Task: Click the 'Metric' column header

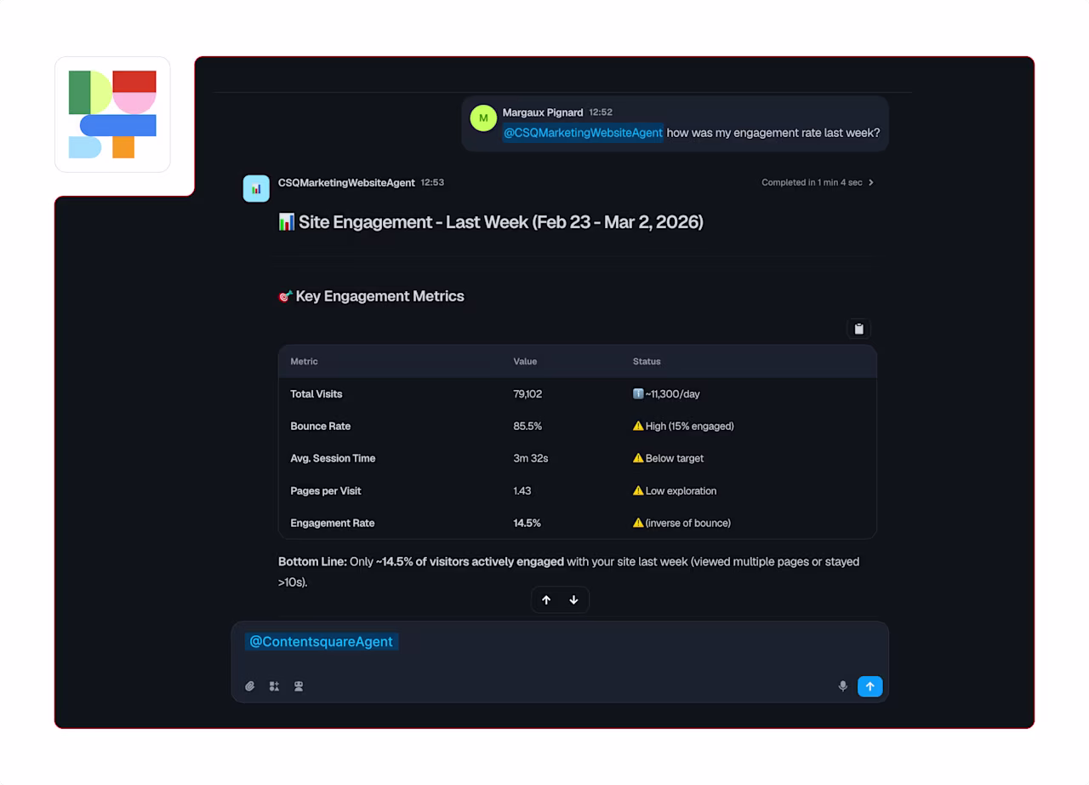Action: (x=304, y=361)
